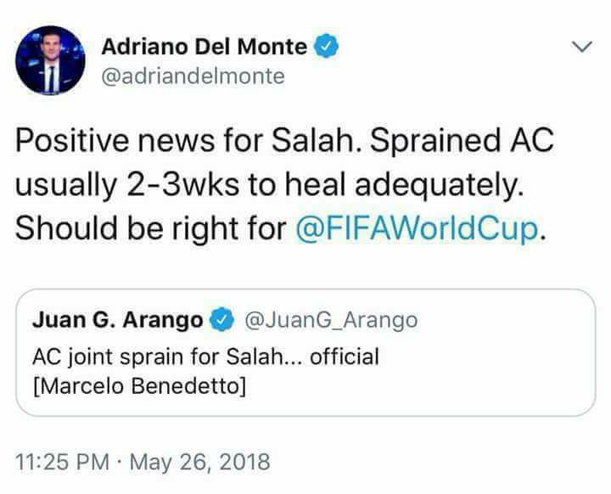Click the Juan G. Arango name

(117, 320)
